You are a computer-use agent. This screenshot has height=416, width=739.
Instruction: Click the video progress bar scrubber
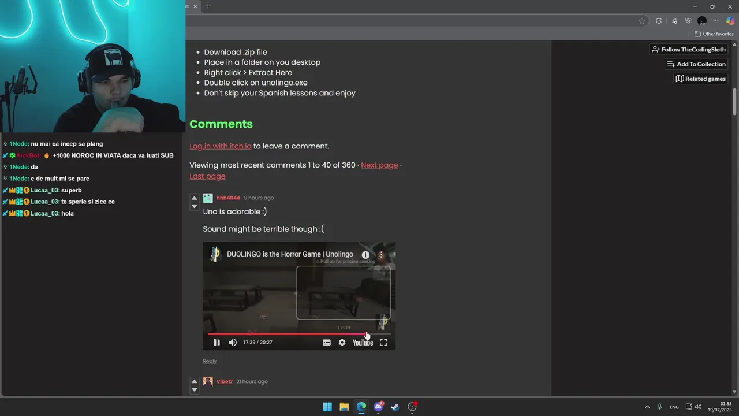click(x=367, y=334)
